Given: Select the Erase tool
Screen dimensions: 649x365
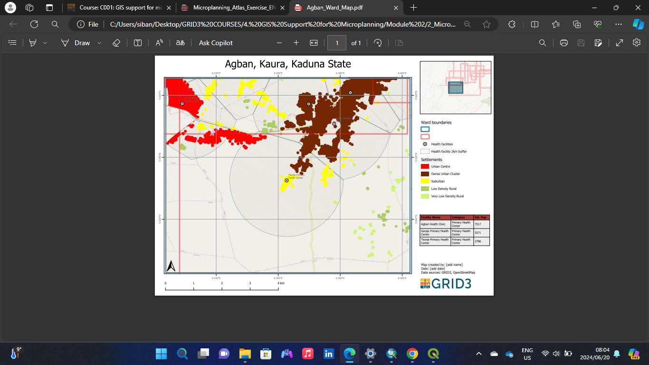Looking at the screenshot, I should (x=116, y=43).
